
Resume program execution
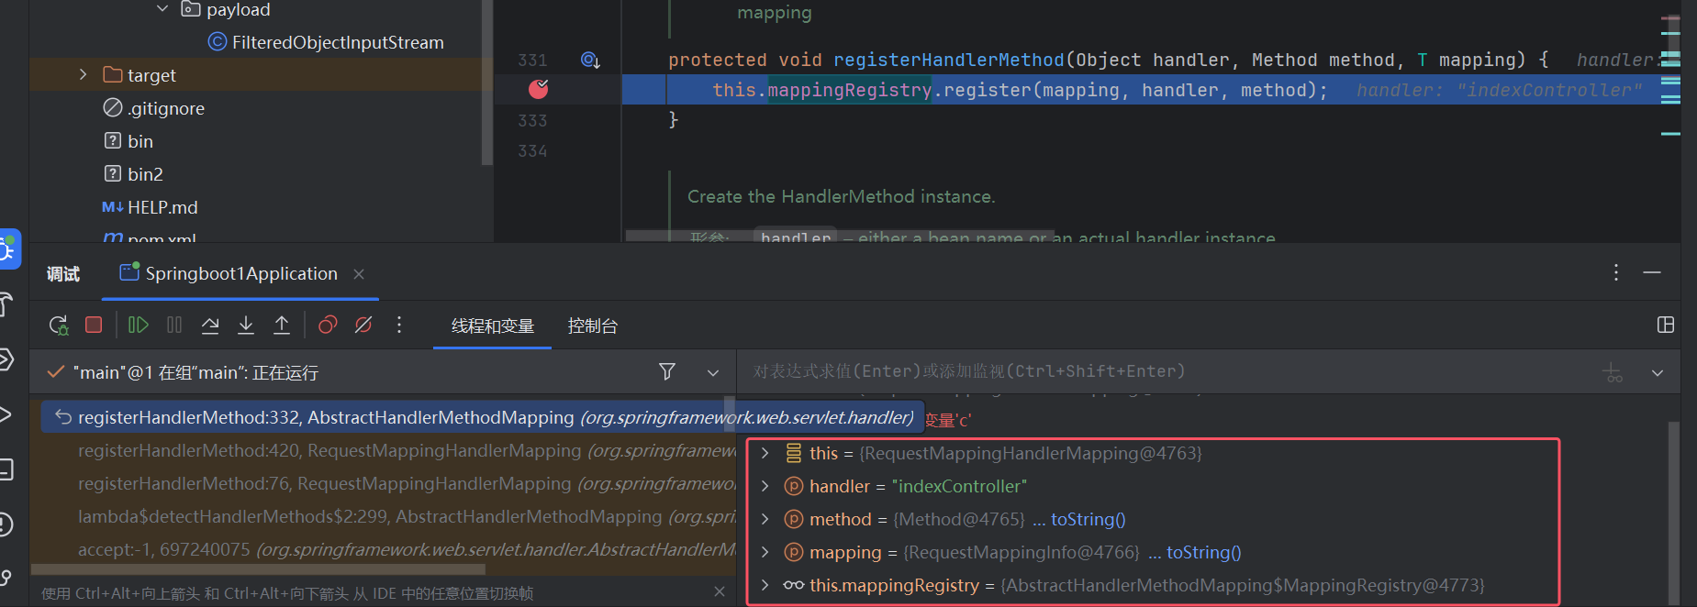pyautogui.click(x=139, y=325)
